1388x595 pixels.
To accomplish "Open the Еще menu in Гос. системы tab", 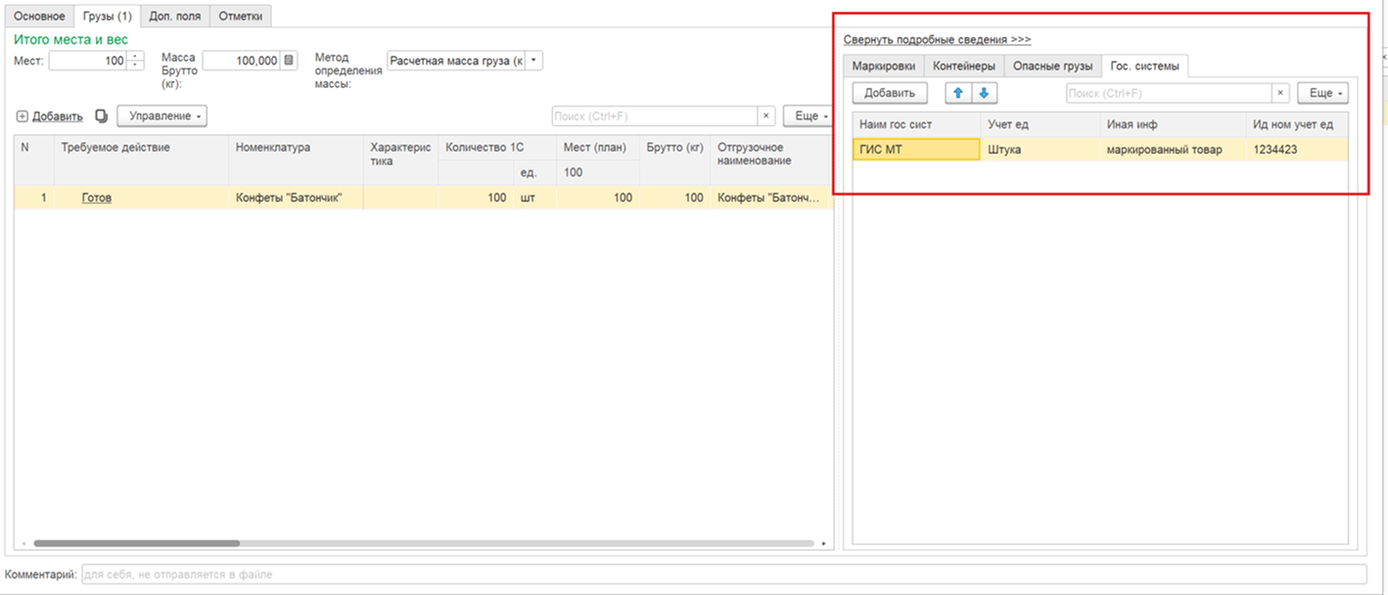I will click(1322, 93).
